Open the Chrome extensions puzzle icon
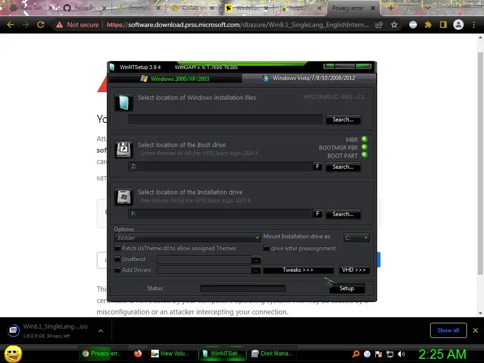 pyautogui.click(x=428, y=25)
